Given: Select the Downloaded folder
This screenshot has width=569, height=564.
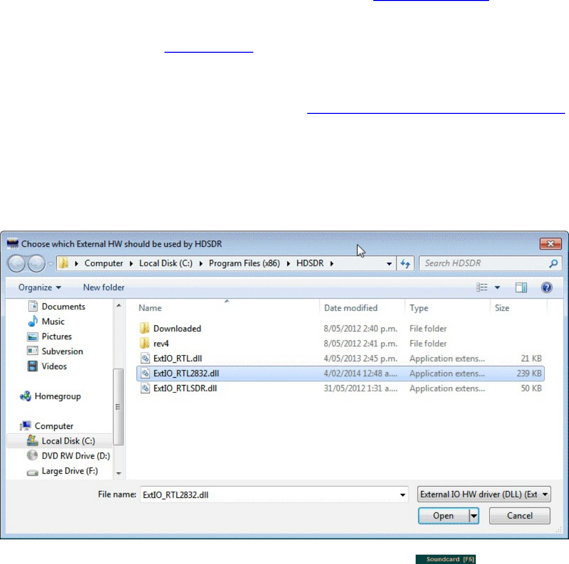Looking at the screenshot, I should pyautogui.click(x=177, y=329).
